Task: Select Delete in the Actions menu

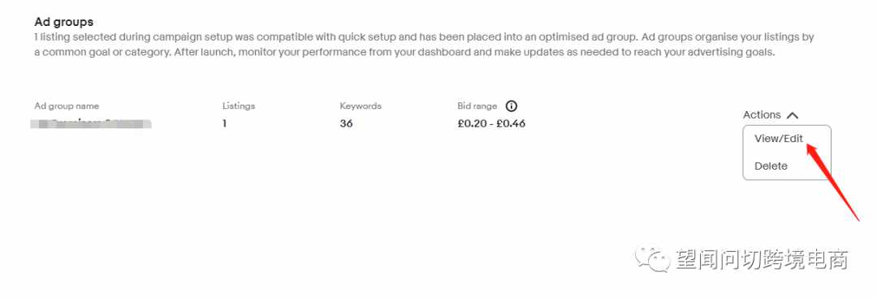Action: 771,166
